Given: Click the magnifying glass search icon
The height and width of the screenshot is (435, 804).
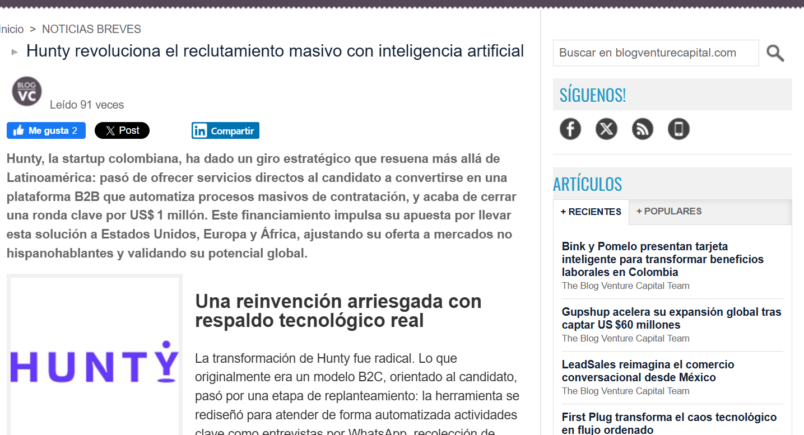Looking at the screenshot, I should (x=775, y=53).
